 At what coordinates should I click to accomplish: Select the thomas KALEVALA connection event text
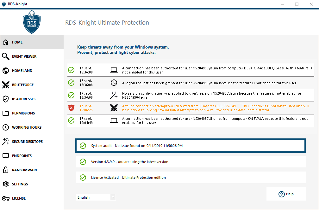tap(215, 120)
